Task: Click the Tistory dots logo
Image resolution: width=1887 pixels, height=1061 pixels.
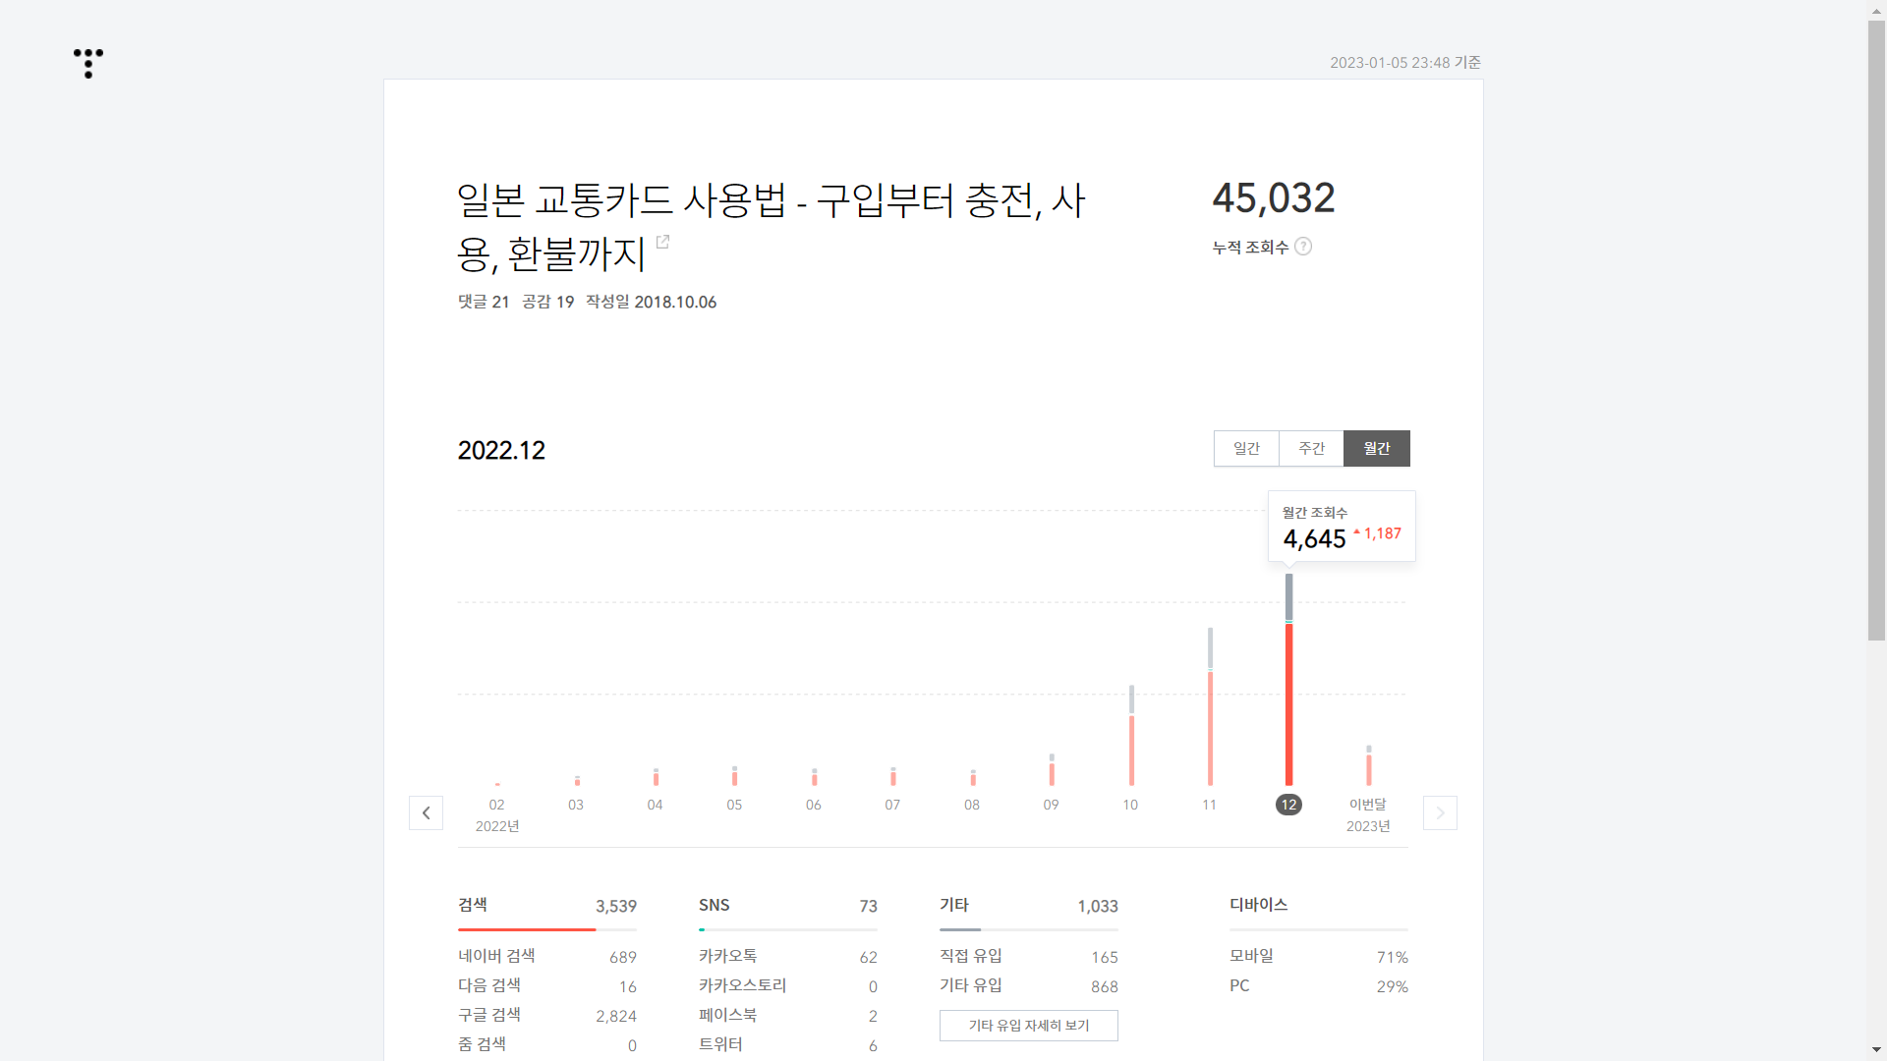Action: (x=88, y=63)
